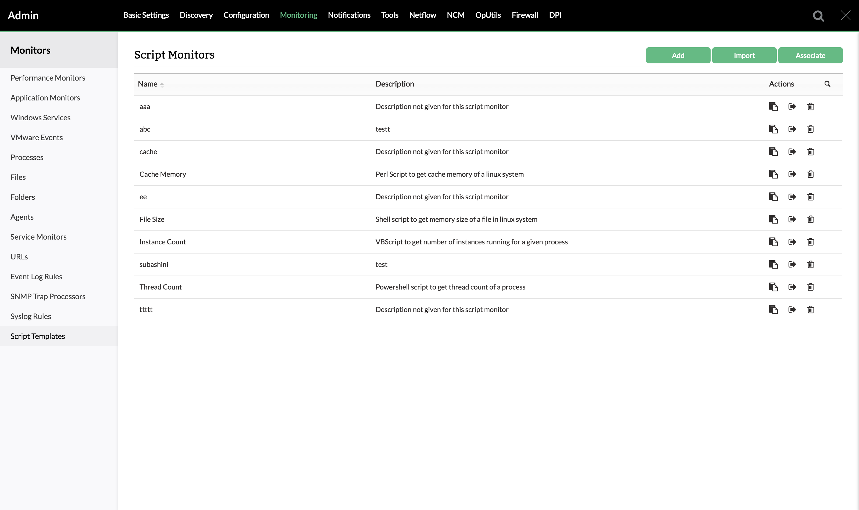Copy the Cache Memory script monitor
The width and height of the screenshot is (859, 510).
(x=774, y=174)
